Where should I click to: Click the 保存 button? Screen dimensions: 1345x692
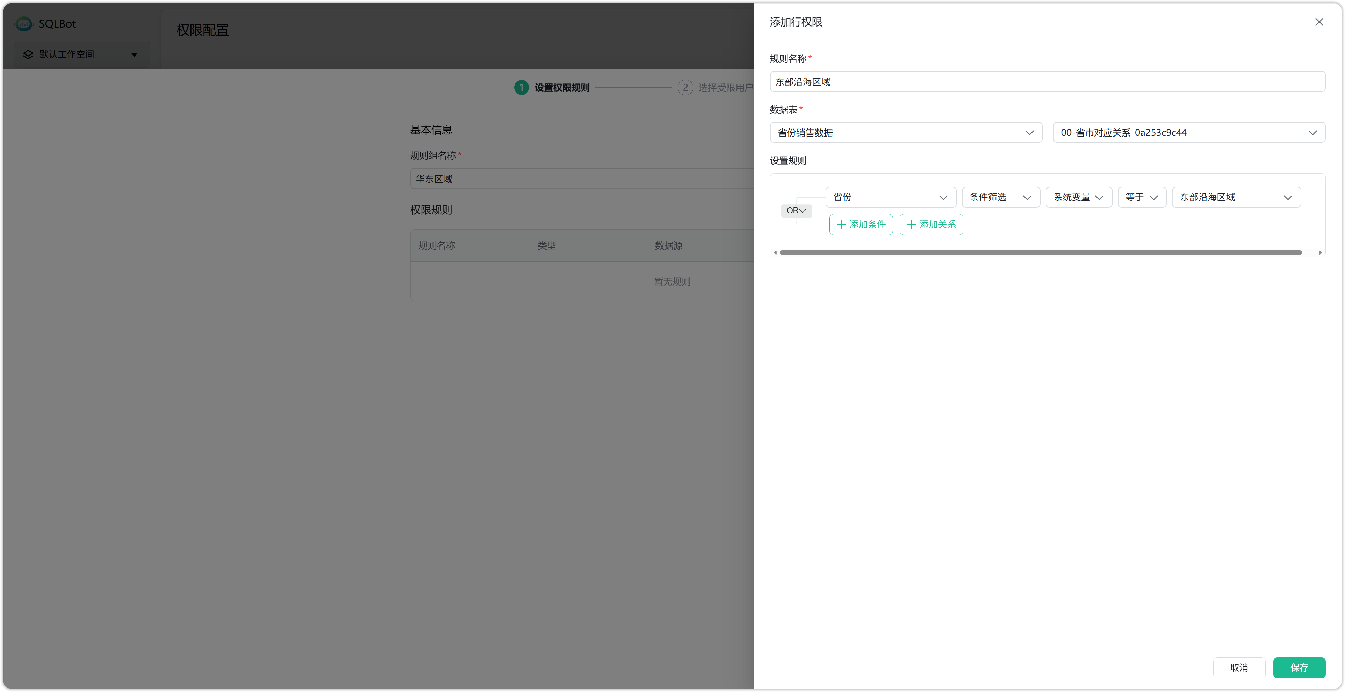[1299, 668]
